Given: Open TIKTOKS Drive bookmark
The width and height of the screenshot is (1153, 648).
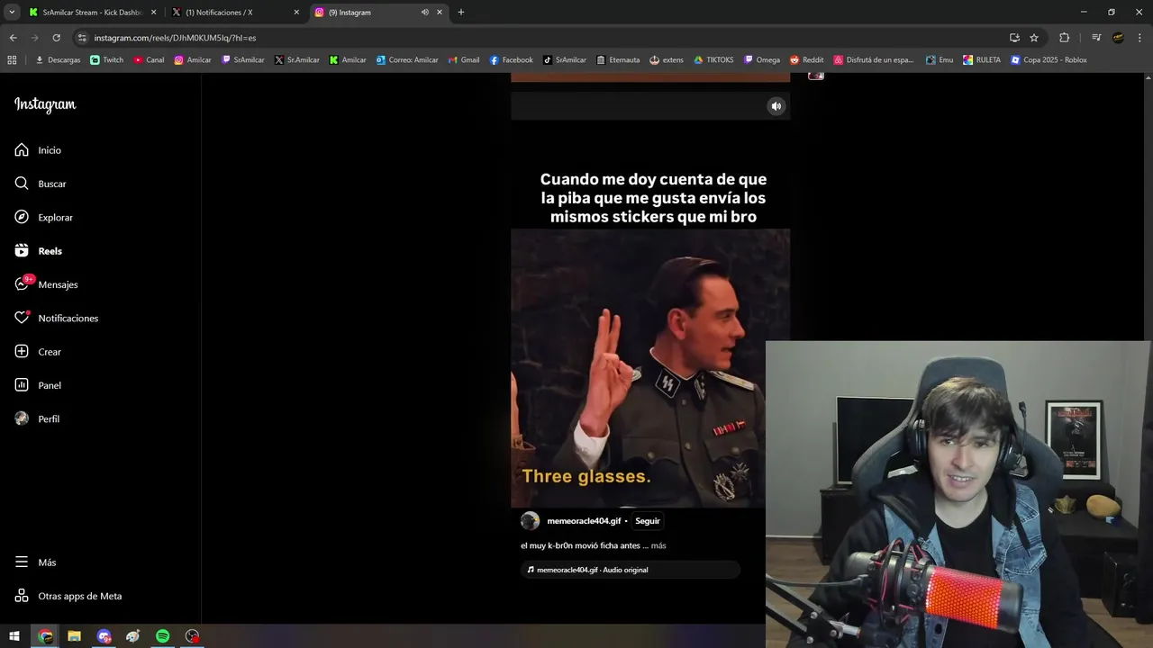Looking at the screenshot, I should pyautogui.click(x=713, y=60).
